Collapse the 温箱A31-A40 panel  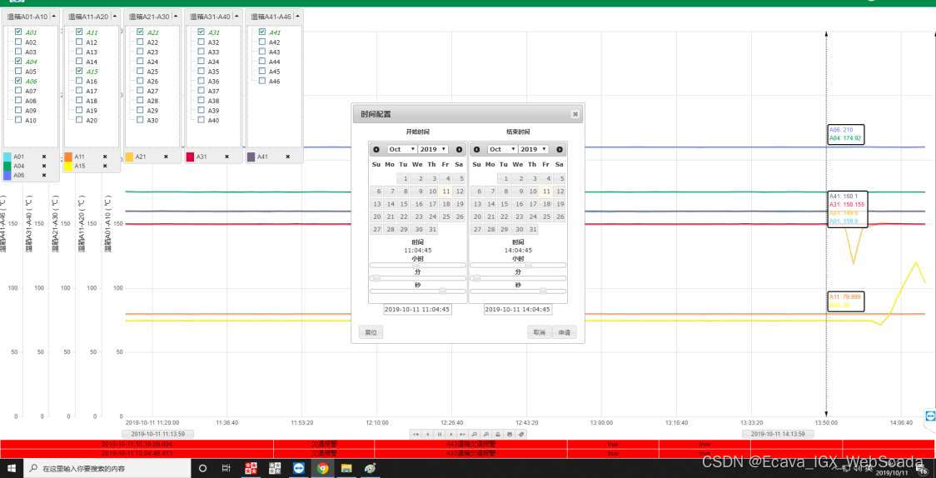pos(237,17)
